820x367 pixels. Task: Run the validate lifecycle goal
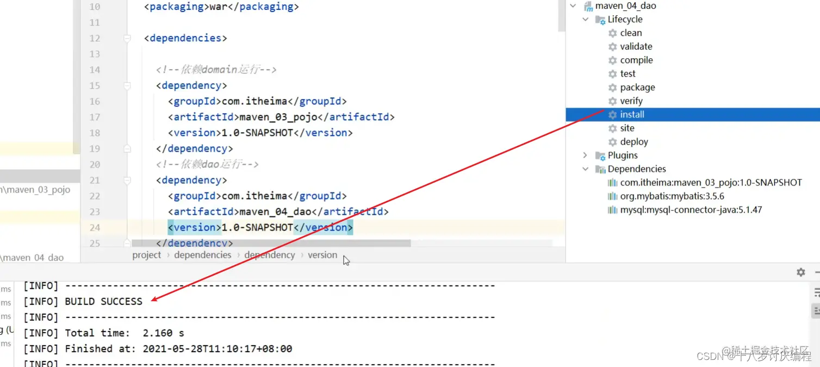636,46
